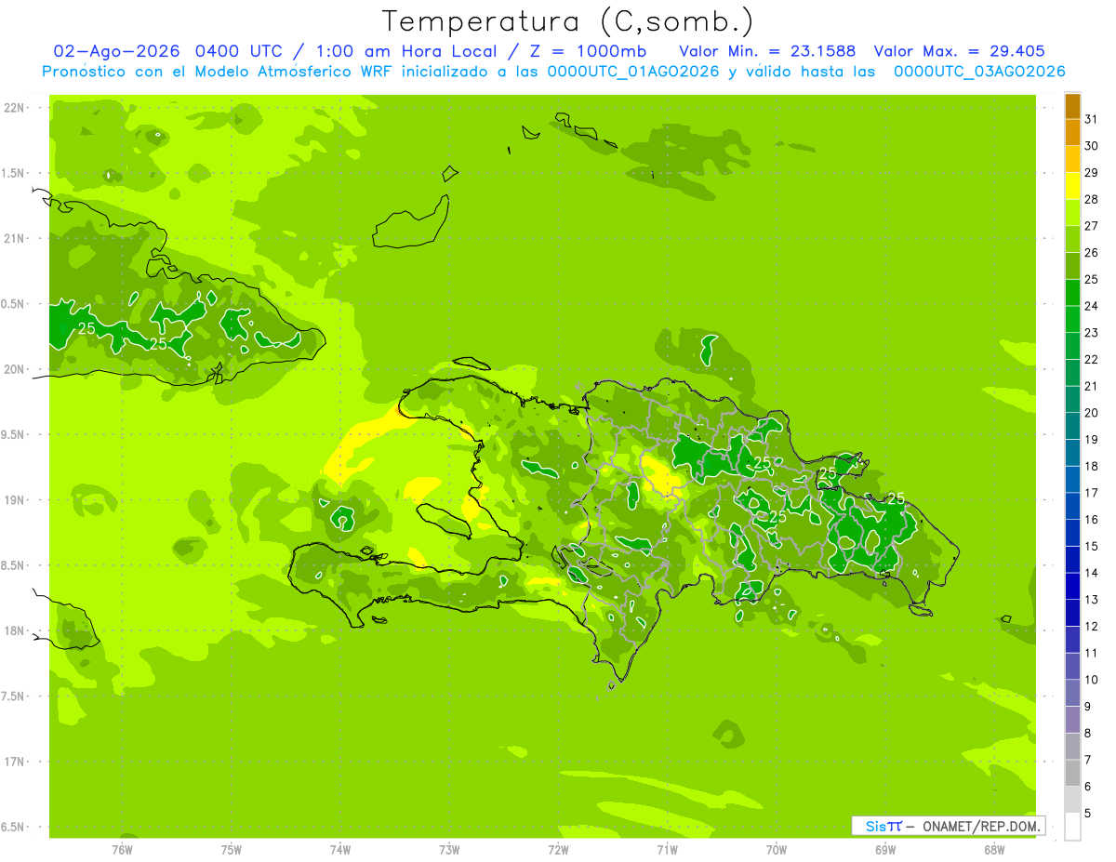
Task: Click the '26' value on the color scale
Action: (x=1092, y=253)
